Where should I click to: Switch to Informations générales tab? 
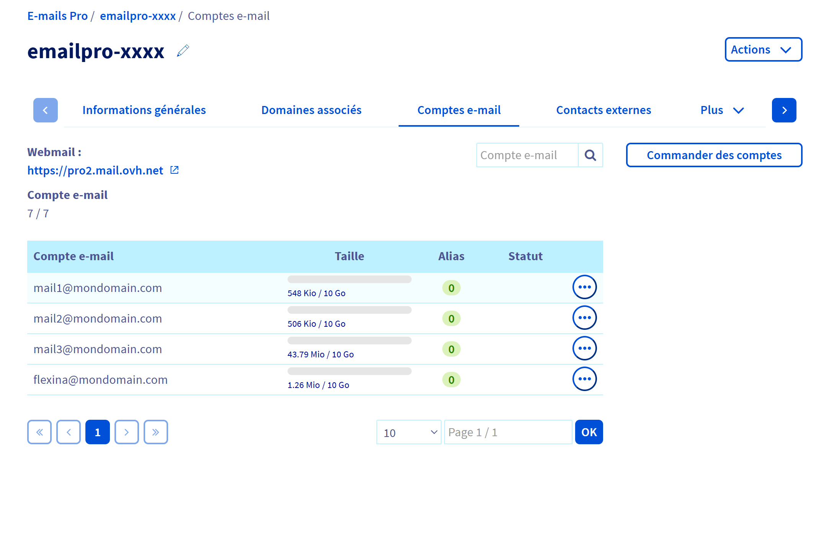[144, 110]
